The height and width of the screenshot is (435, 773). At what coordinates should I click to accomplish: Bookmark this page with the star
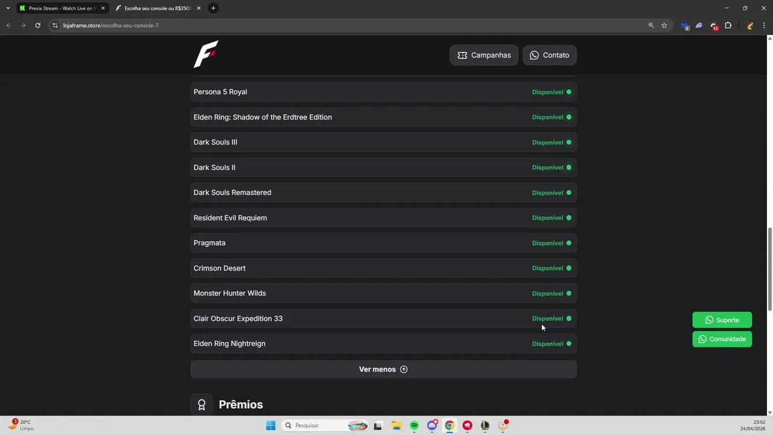click(x=664, y=25)
